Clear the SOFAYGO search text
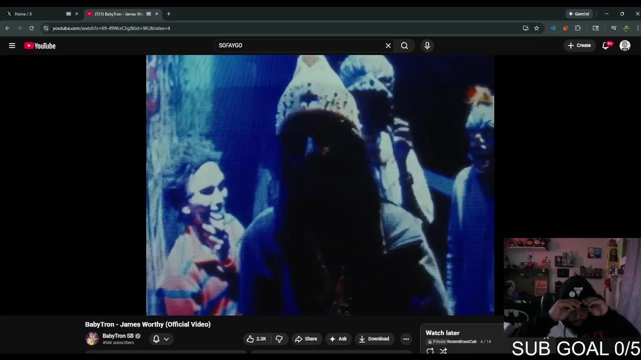This screenshot has height=360, width=641. (x=388, y=45)
